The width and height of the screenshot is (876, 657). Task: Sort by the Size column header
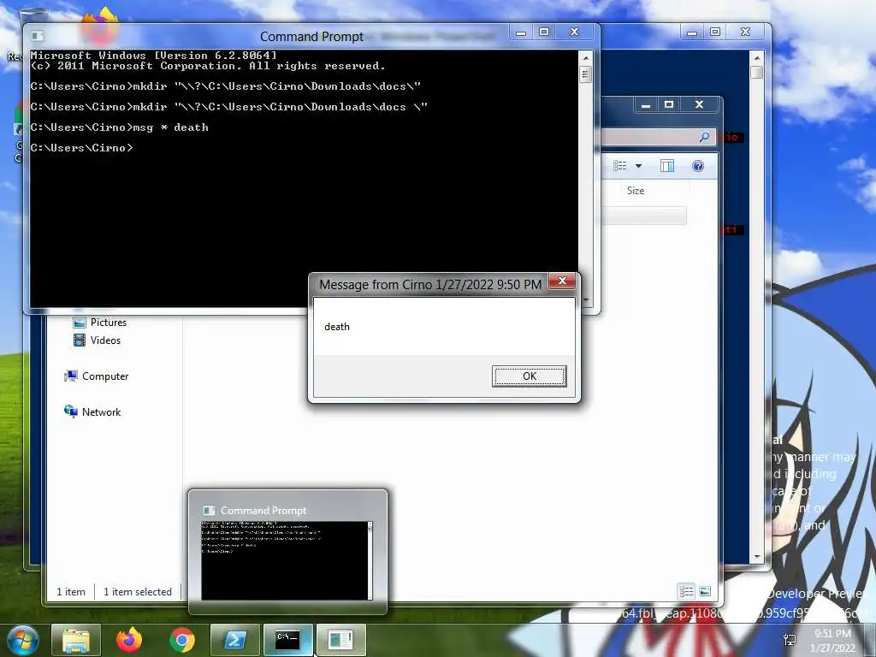(636, 191)
